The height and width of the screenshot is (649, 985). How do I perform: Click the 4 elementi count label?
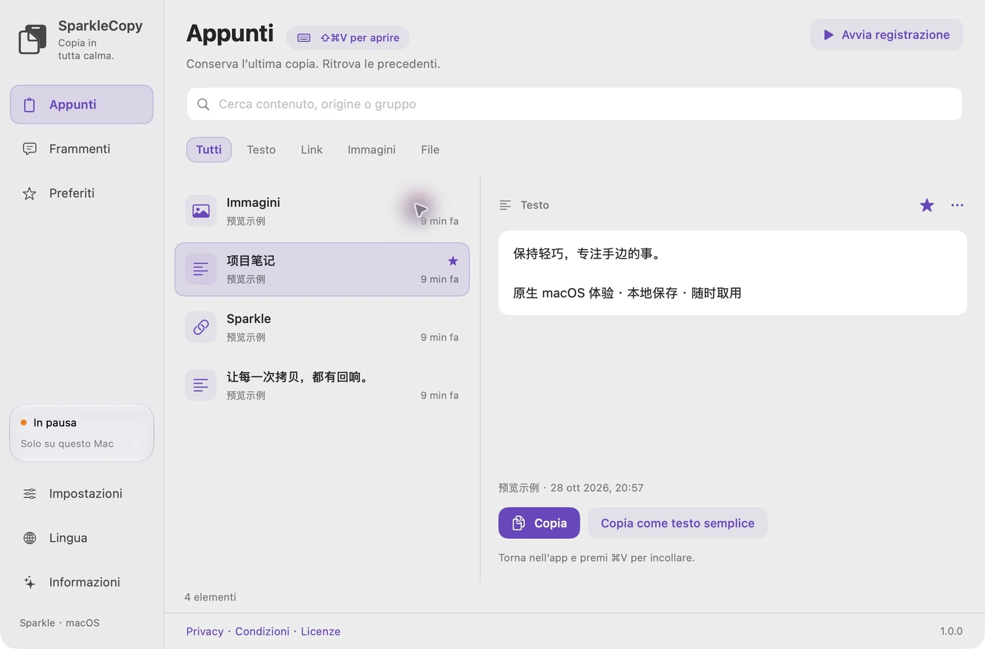click(x=211, y=597)
